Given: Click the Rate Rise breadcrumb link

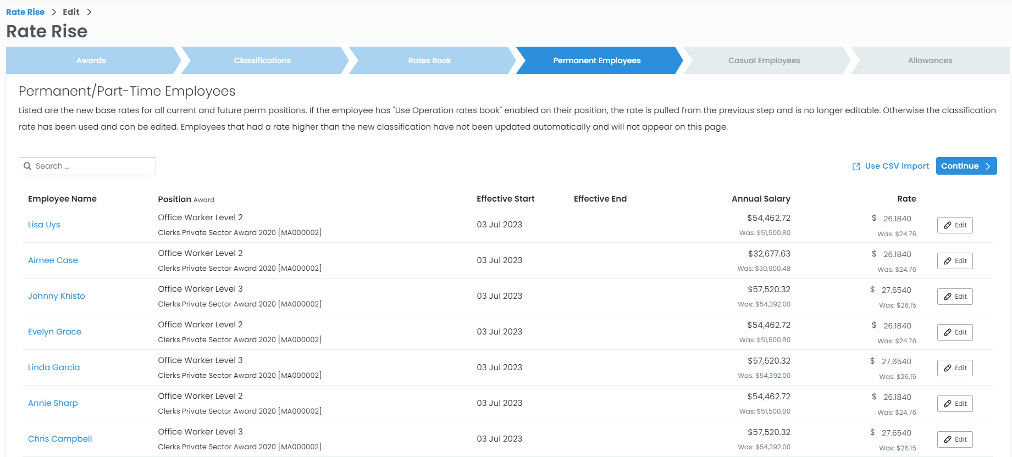Looking at the screenshot, I should pyautogui.click(x=25, y=12).
